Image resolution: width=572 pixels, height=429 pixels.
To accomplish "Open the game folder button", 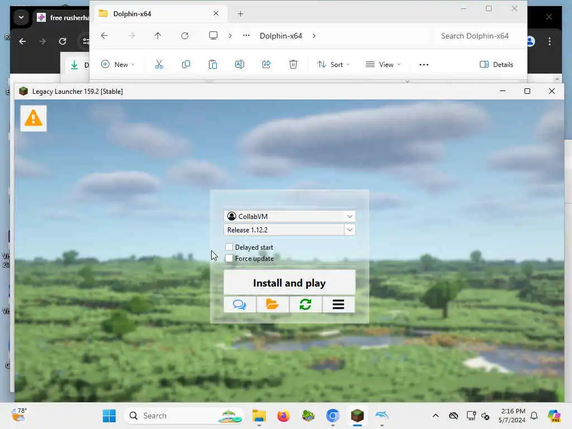I will [x=273, y=304].
